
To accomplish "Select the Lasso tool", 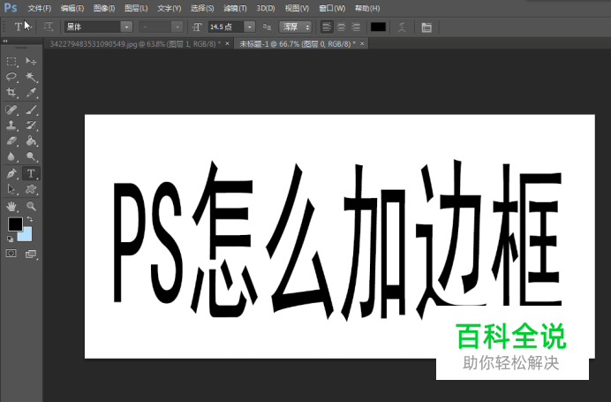I will 11,77.
